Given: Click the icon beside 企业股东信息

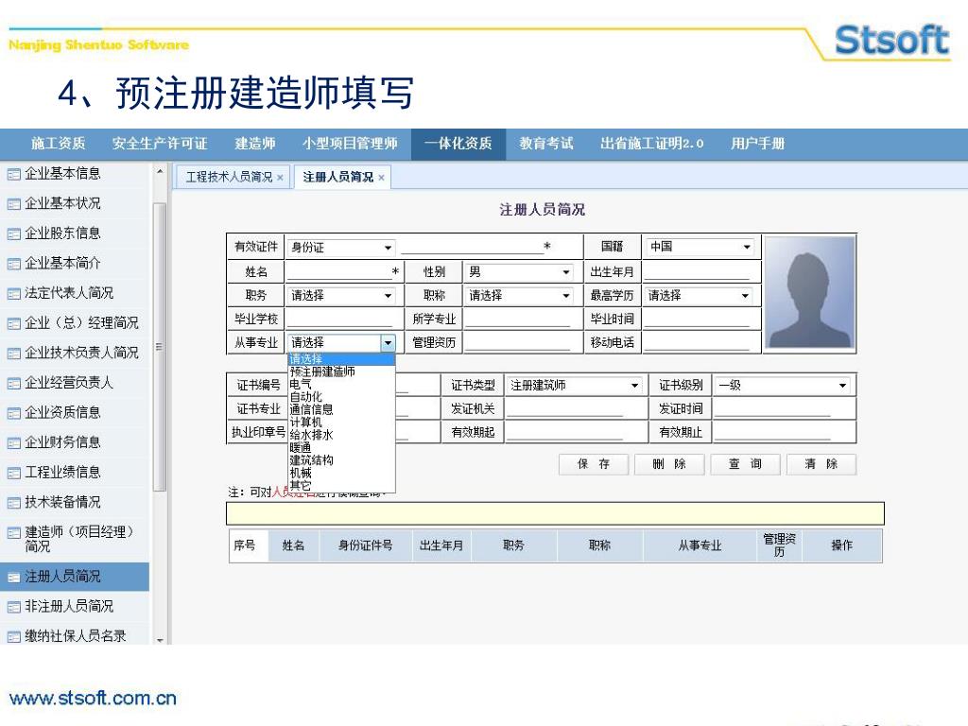Looking at the screenshot, I should [14, 233].
